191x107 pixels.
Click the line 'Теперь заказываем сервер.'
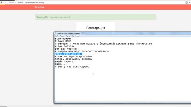(x=73, y=59)
